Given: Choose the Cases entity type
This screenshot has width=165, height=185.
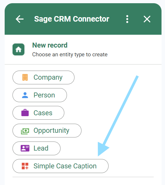Looking at the screenshot, I should click(x=38, y=113).
